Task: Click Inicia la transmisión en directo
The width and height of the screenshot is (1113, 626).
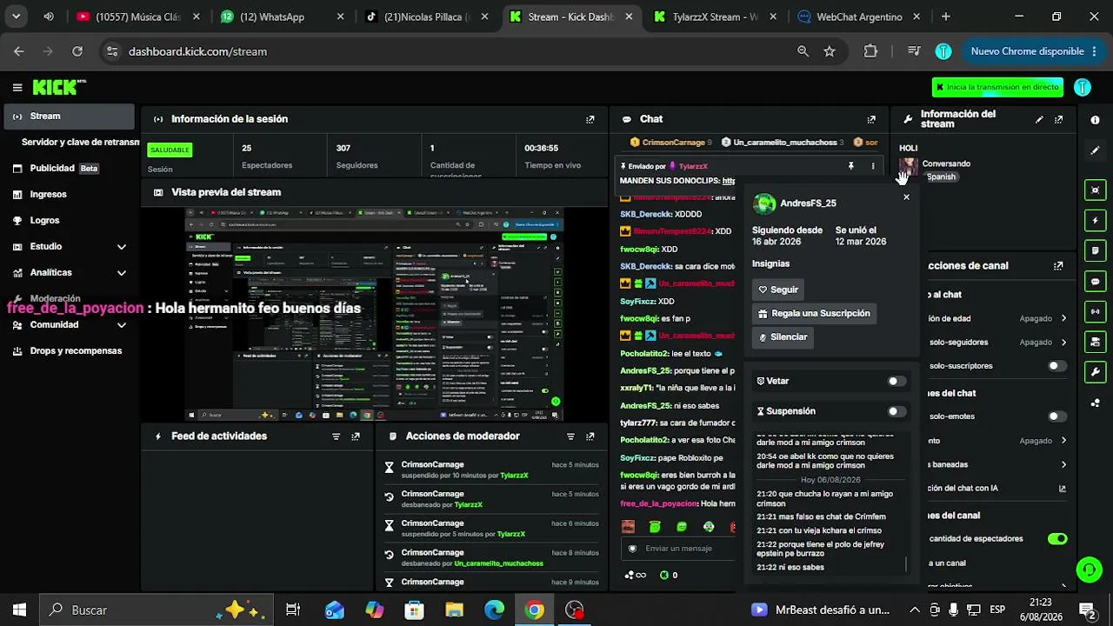Action: coord(996,87)
